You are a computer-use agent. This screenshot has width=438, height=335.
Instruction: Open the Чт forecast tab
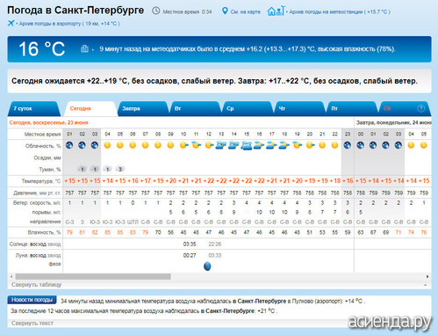click(299, 109)
